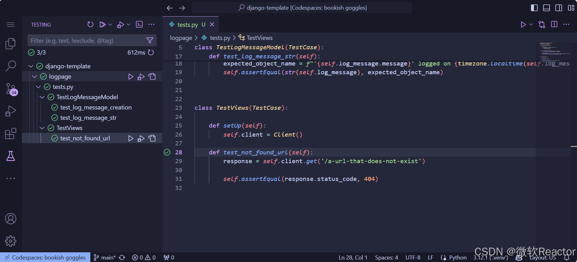Show test output terminal icon
Viewport: 577px width, 262px height.
tap(139, 24)
